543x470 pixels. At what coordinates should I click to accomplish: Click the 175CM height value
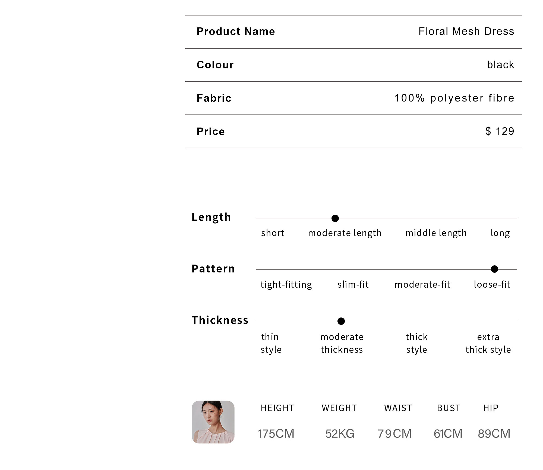click(x=276, y=434)
